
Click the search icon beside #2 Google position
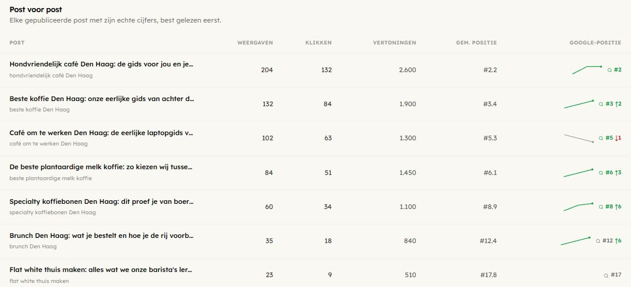click(x=609, y=70)
